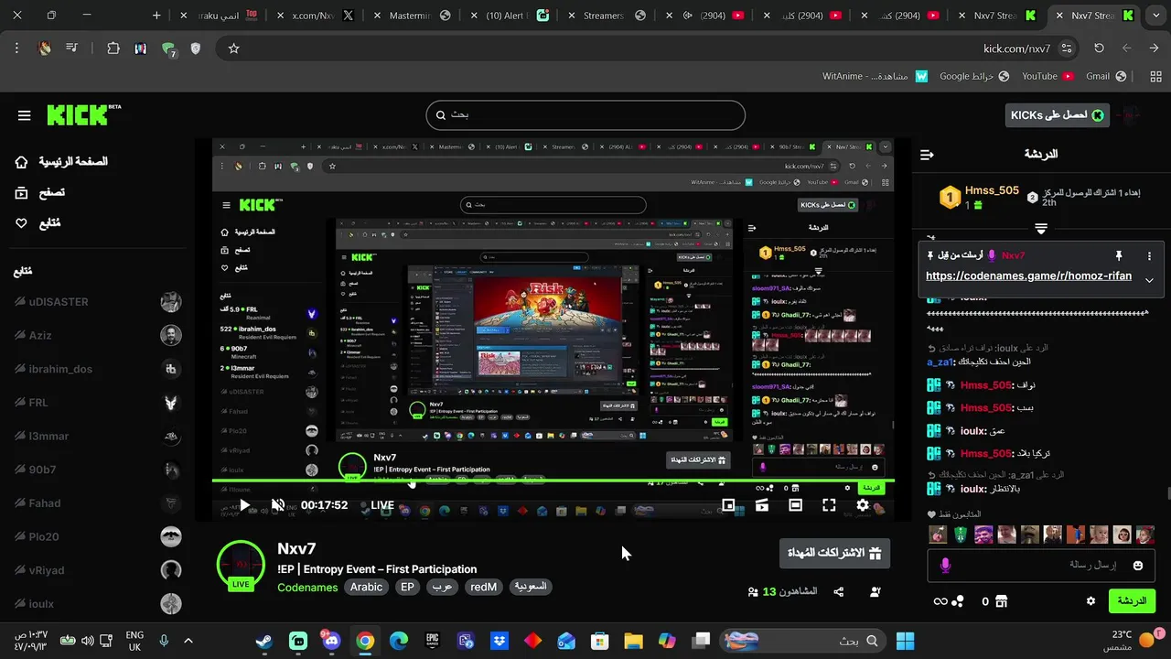Open a new Chrome tab
1171x659 pixels.
coord(156,16)
